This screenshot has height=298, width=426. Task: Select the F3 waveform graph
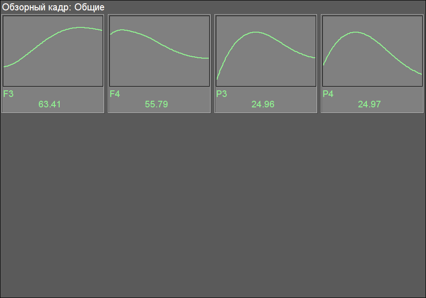tap(53, 51)
